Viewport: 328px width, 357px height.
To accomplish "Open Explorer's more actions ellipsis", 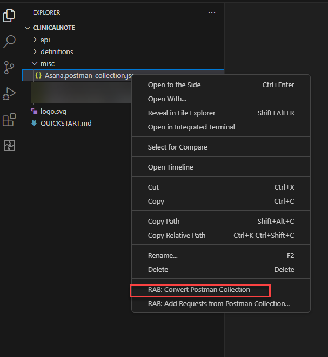I will [x=211, y=12].
